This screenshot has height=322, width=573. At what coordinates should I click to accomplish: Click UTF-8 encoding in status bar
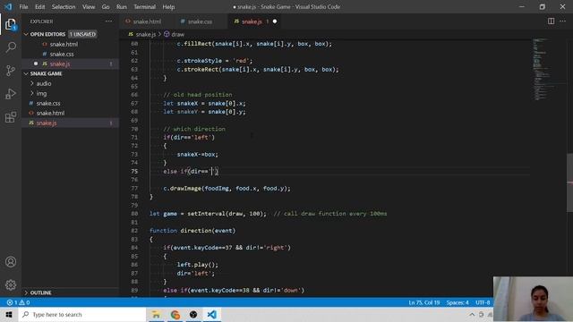(x=483, y=302)
